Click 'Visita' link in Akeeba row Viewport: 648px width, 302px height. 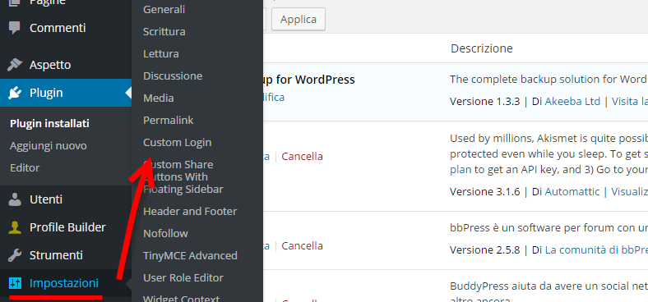[x=629, y=102]
